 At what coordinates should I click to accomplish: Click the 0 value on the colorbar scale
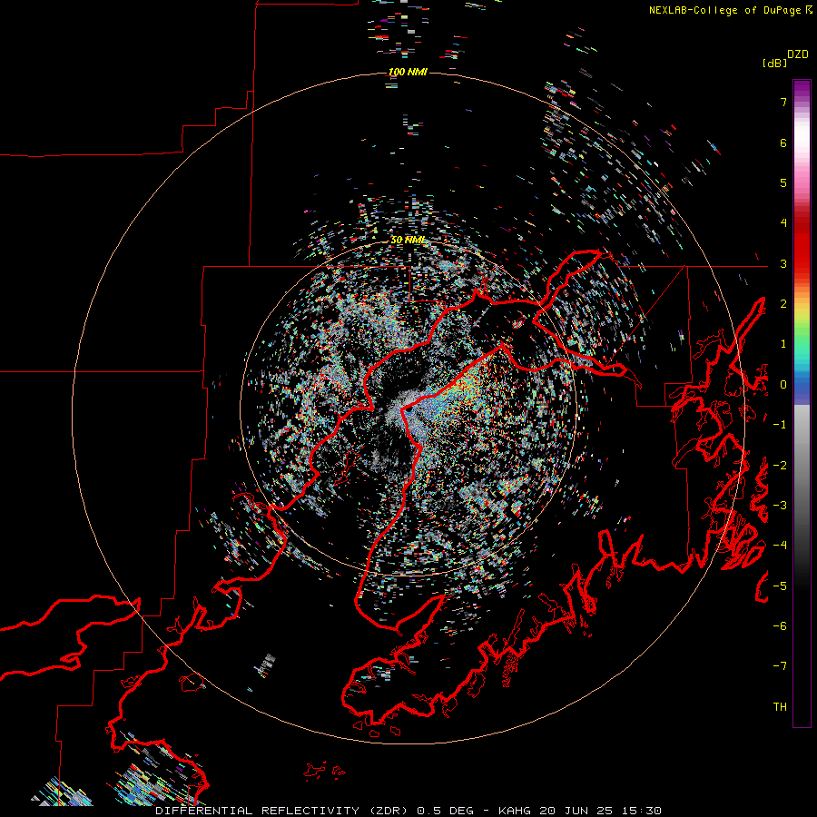pos(783,385)
